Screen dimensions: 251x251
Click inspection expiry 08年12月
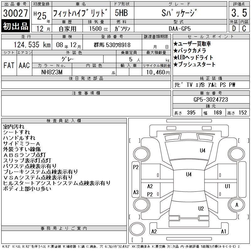(68, 45)
